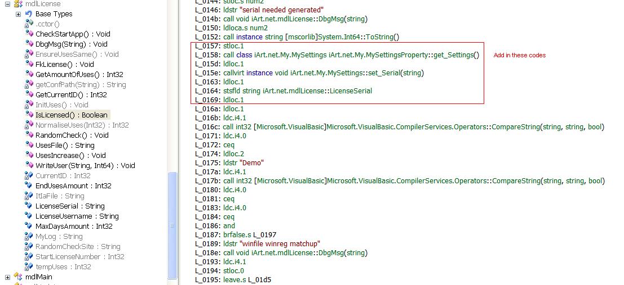Click the CurrentID field icon
The height and width of the screenshot is (285, 624).
pos(29,175)
